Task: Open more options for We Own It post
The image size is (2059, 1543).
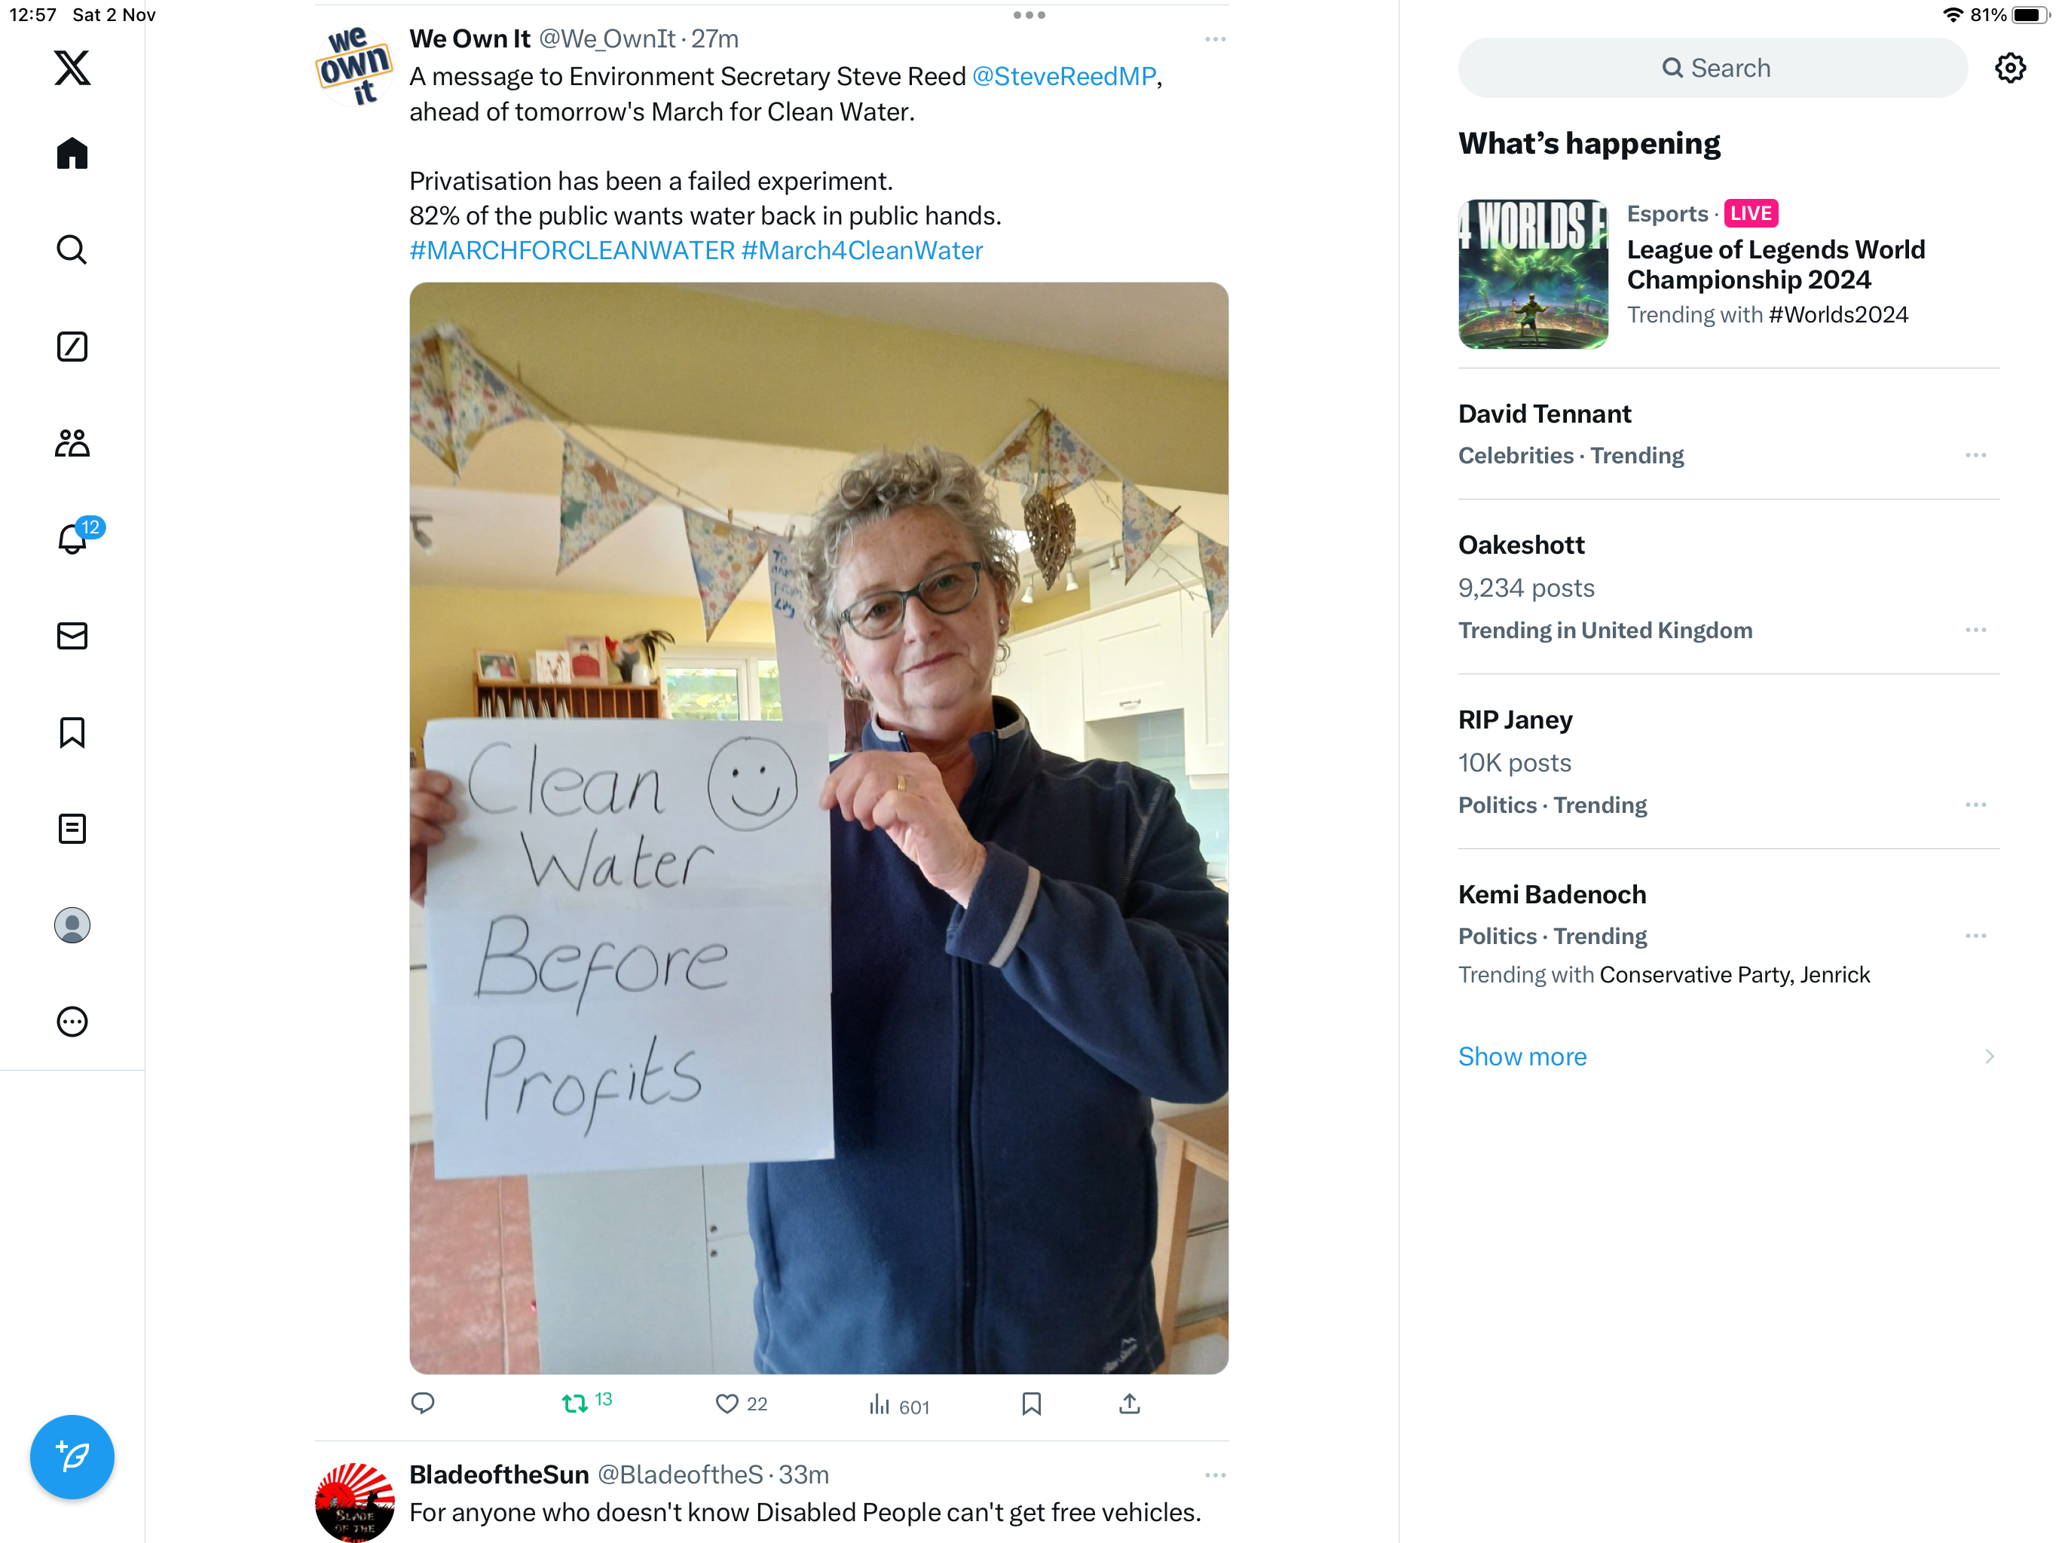Action: 1215,39
